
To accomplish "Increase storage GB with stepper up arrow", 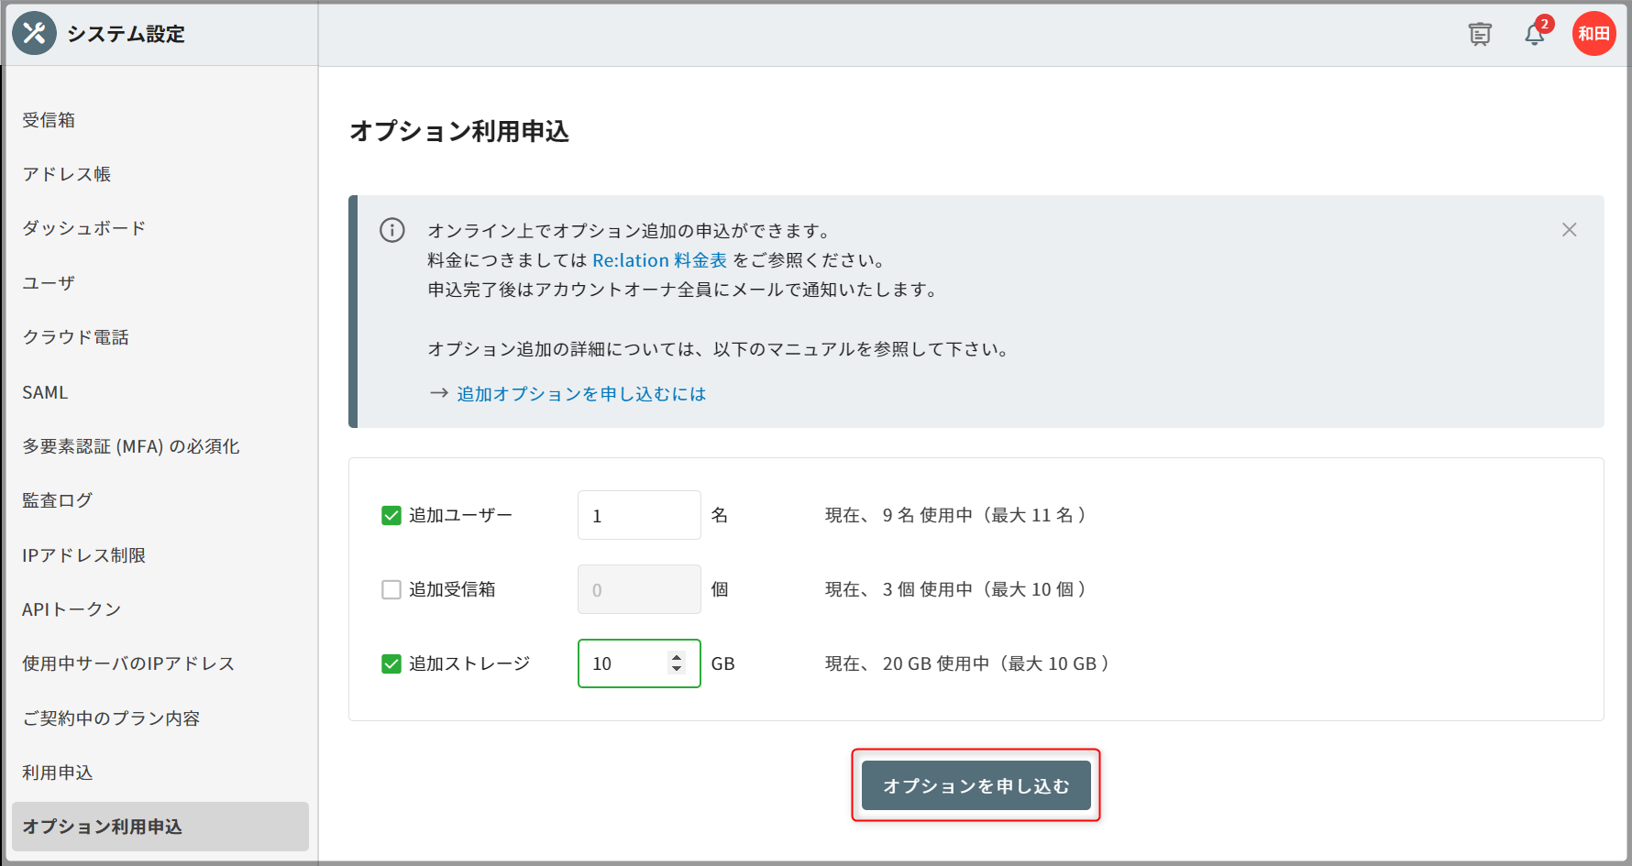I will pyautogui.click(x=677, y=657).
